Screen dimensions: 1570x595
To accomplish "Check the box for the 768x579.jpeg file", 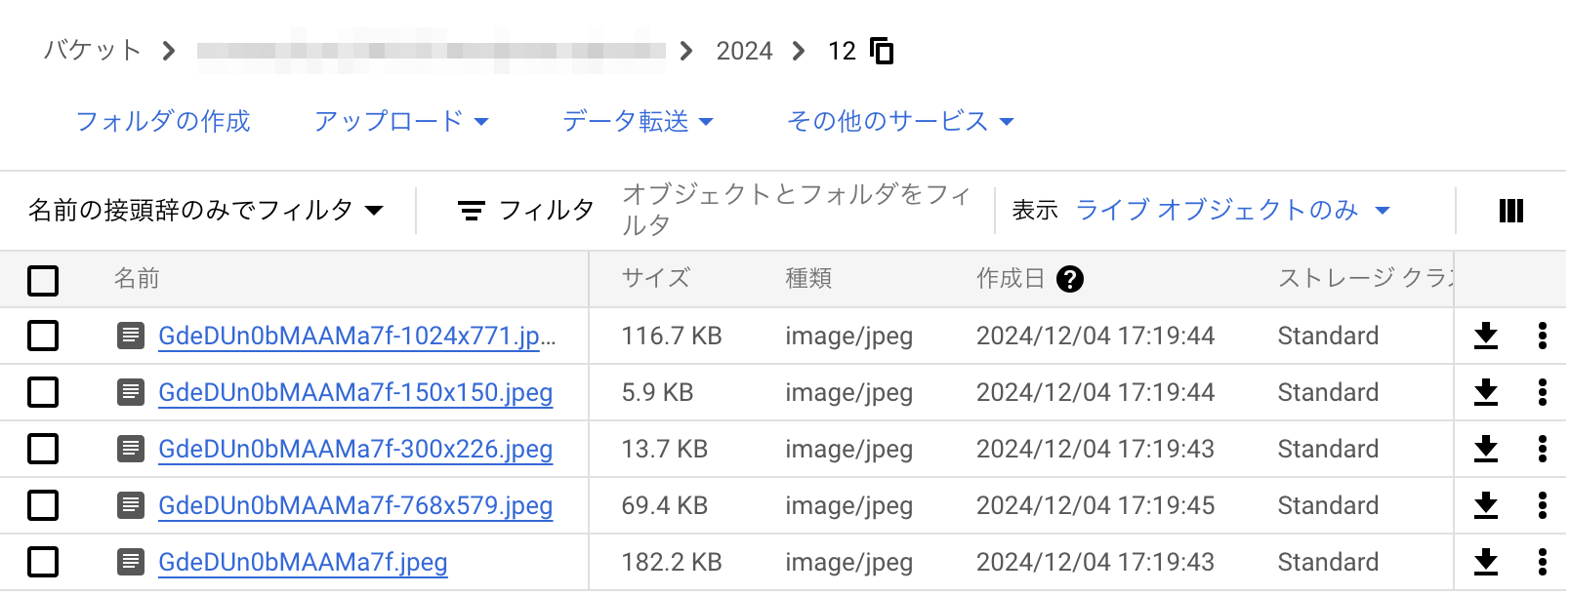I will click(43, 505).
